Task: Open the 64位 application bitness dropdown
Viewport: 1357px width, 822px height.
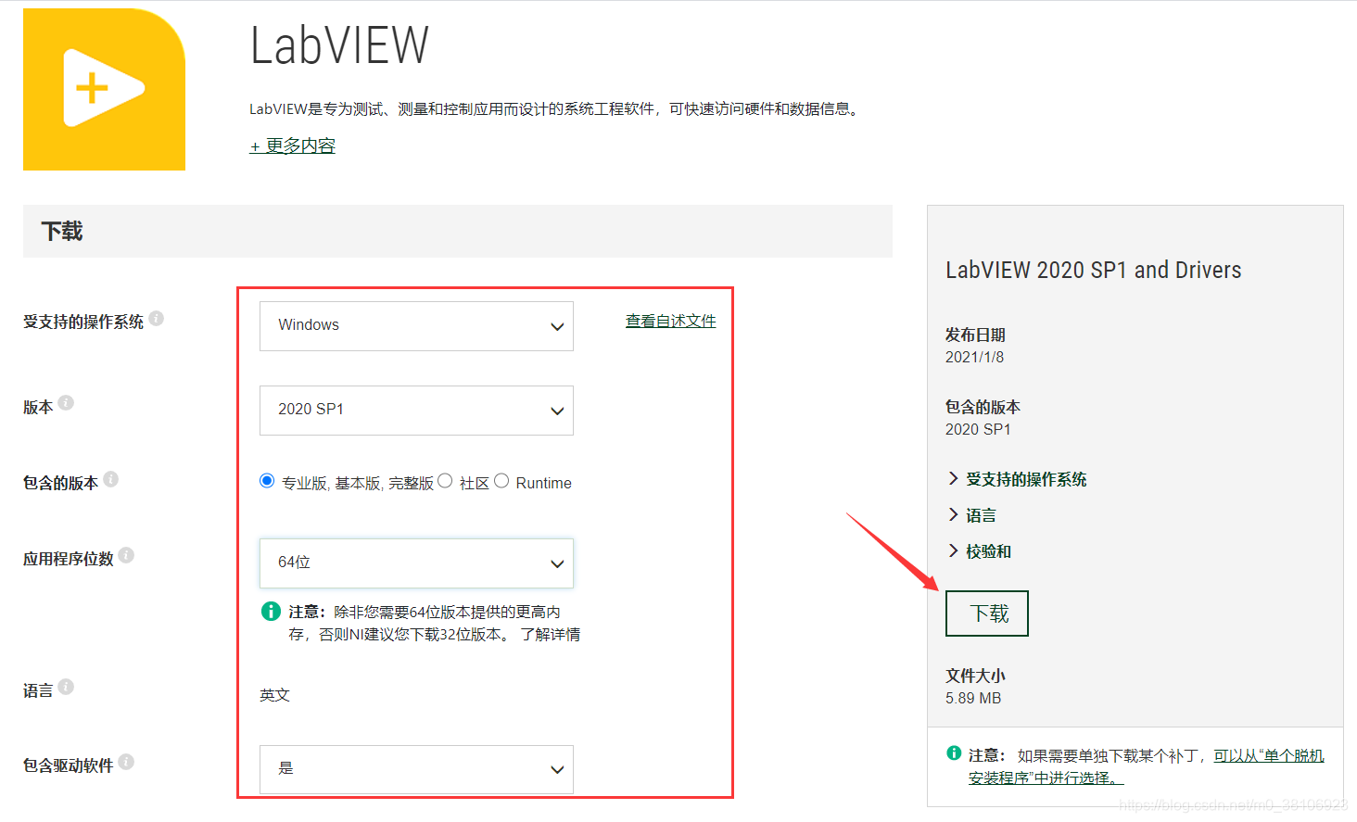Action: (416, 563)
